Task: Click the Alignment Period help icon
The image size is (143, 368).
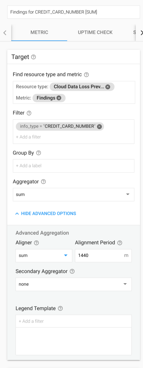Action: click(x=120, y=243)
